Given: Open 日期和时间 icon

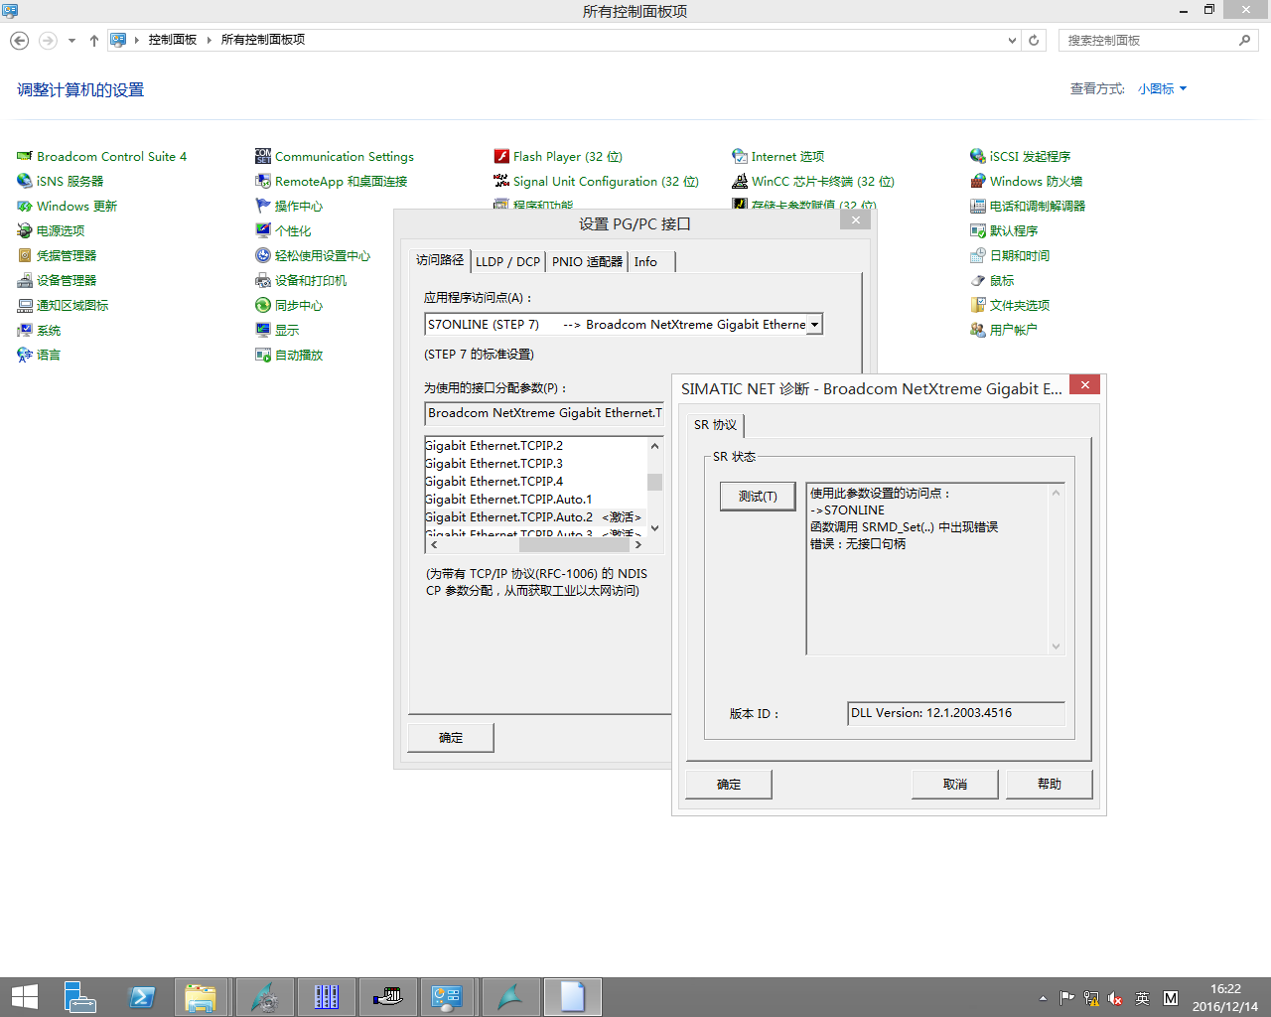Looking at the screenshot, I should [x=978, y=256].
